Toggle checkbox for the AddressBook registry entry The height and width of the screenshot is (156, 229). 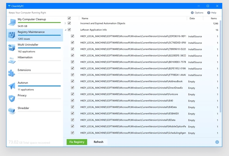point(72,81)
